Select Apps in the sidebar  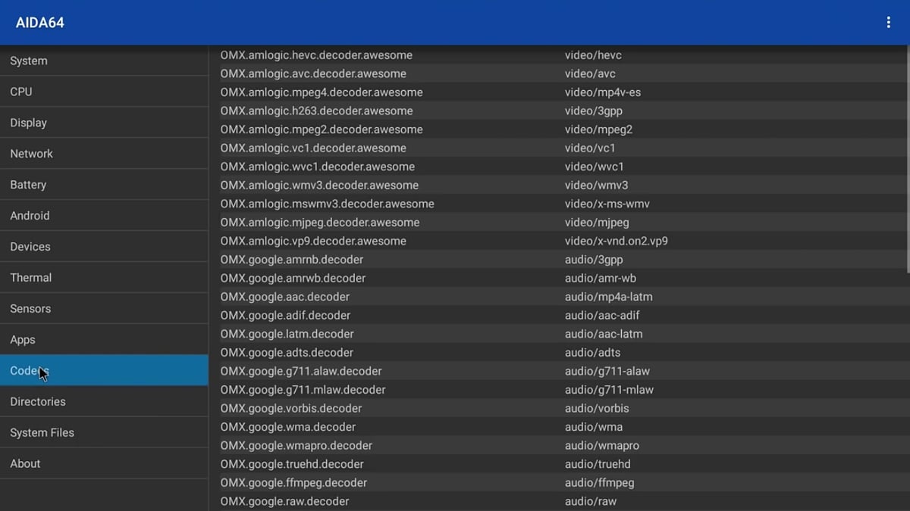tap(23, 340)
